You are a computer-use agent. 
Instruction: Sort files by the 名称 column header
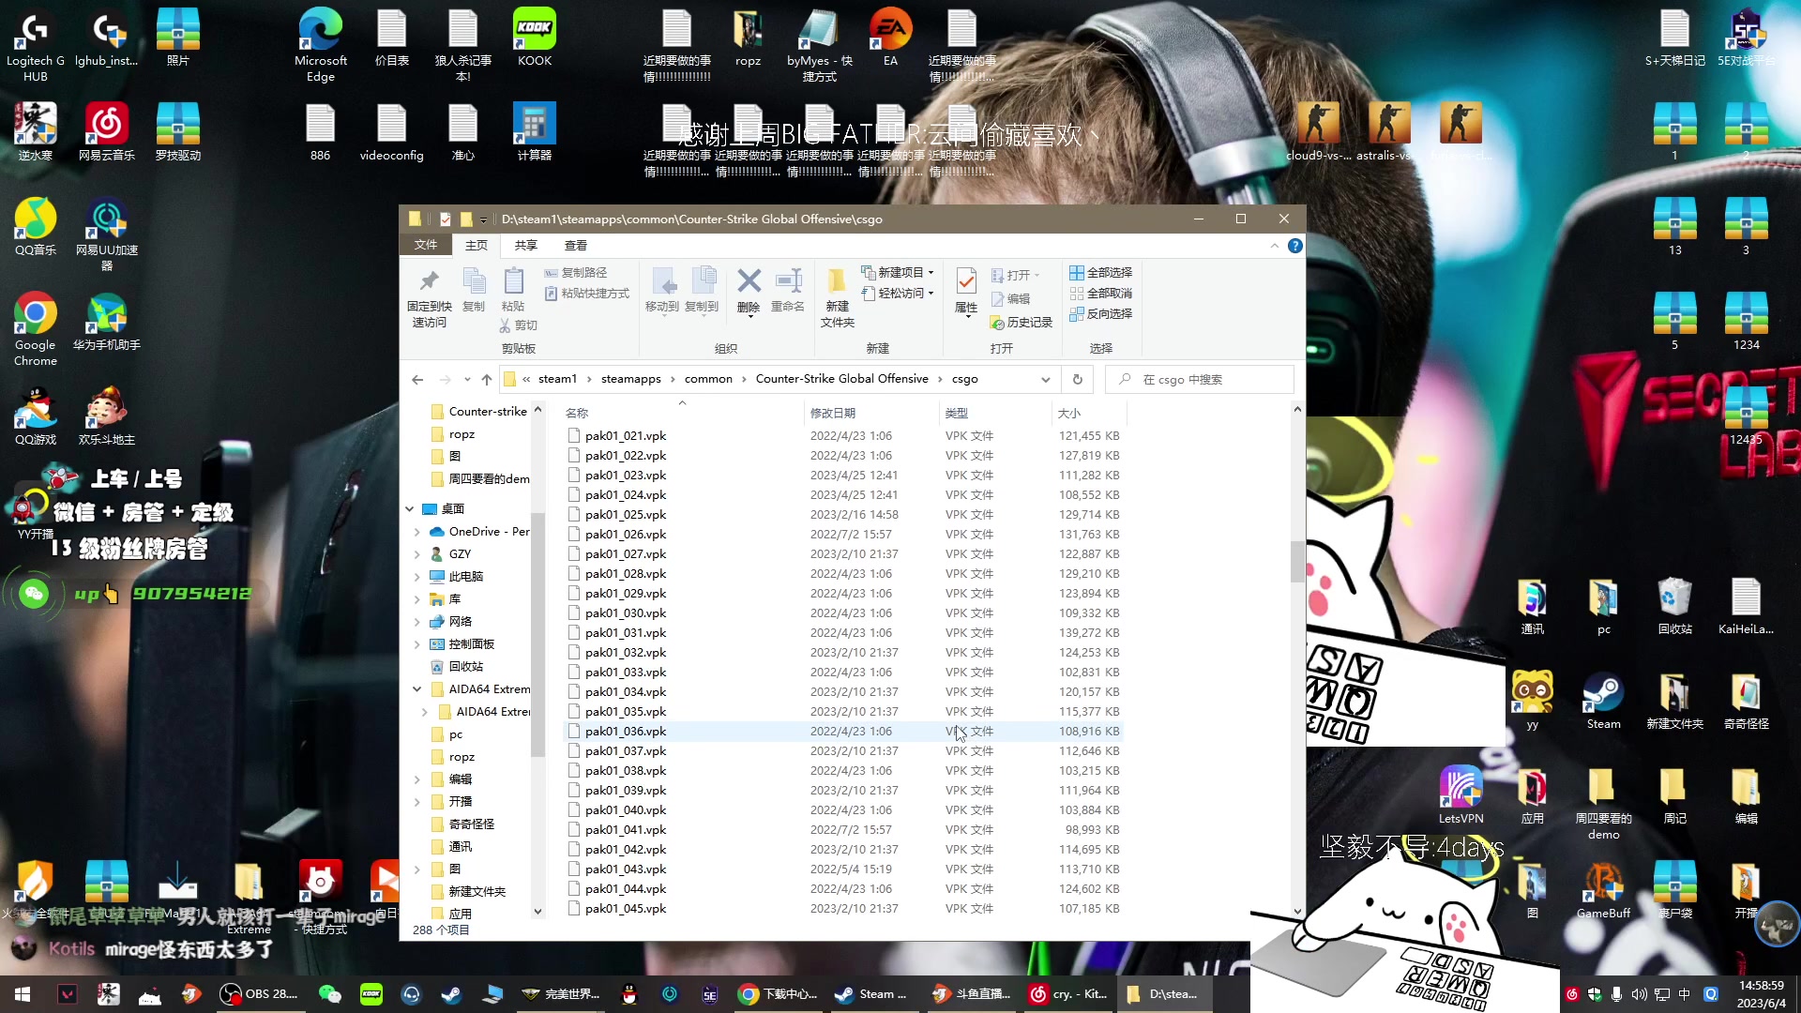682,413
